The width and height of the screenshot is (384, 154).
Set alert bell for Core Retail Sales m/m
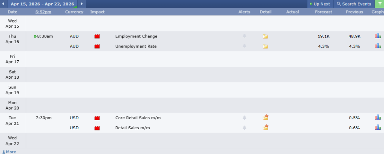[244, 118]
